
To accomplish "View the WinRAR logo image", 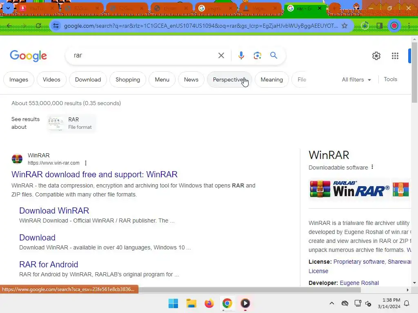I will coord(349,189).
